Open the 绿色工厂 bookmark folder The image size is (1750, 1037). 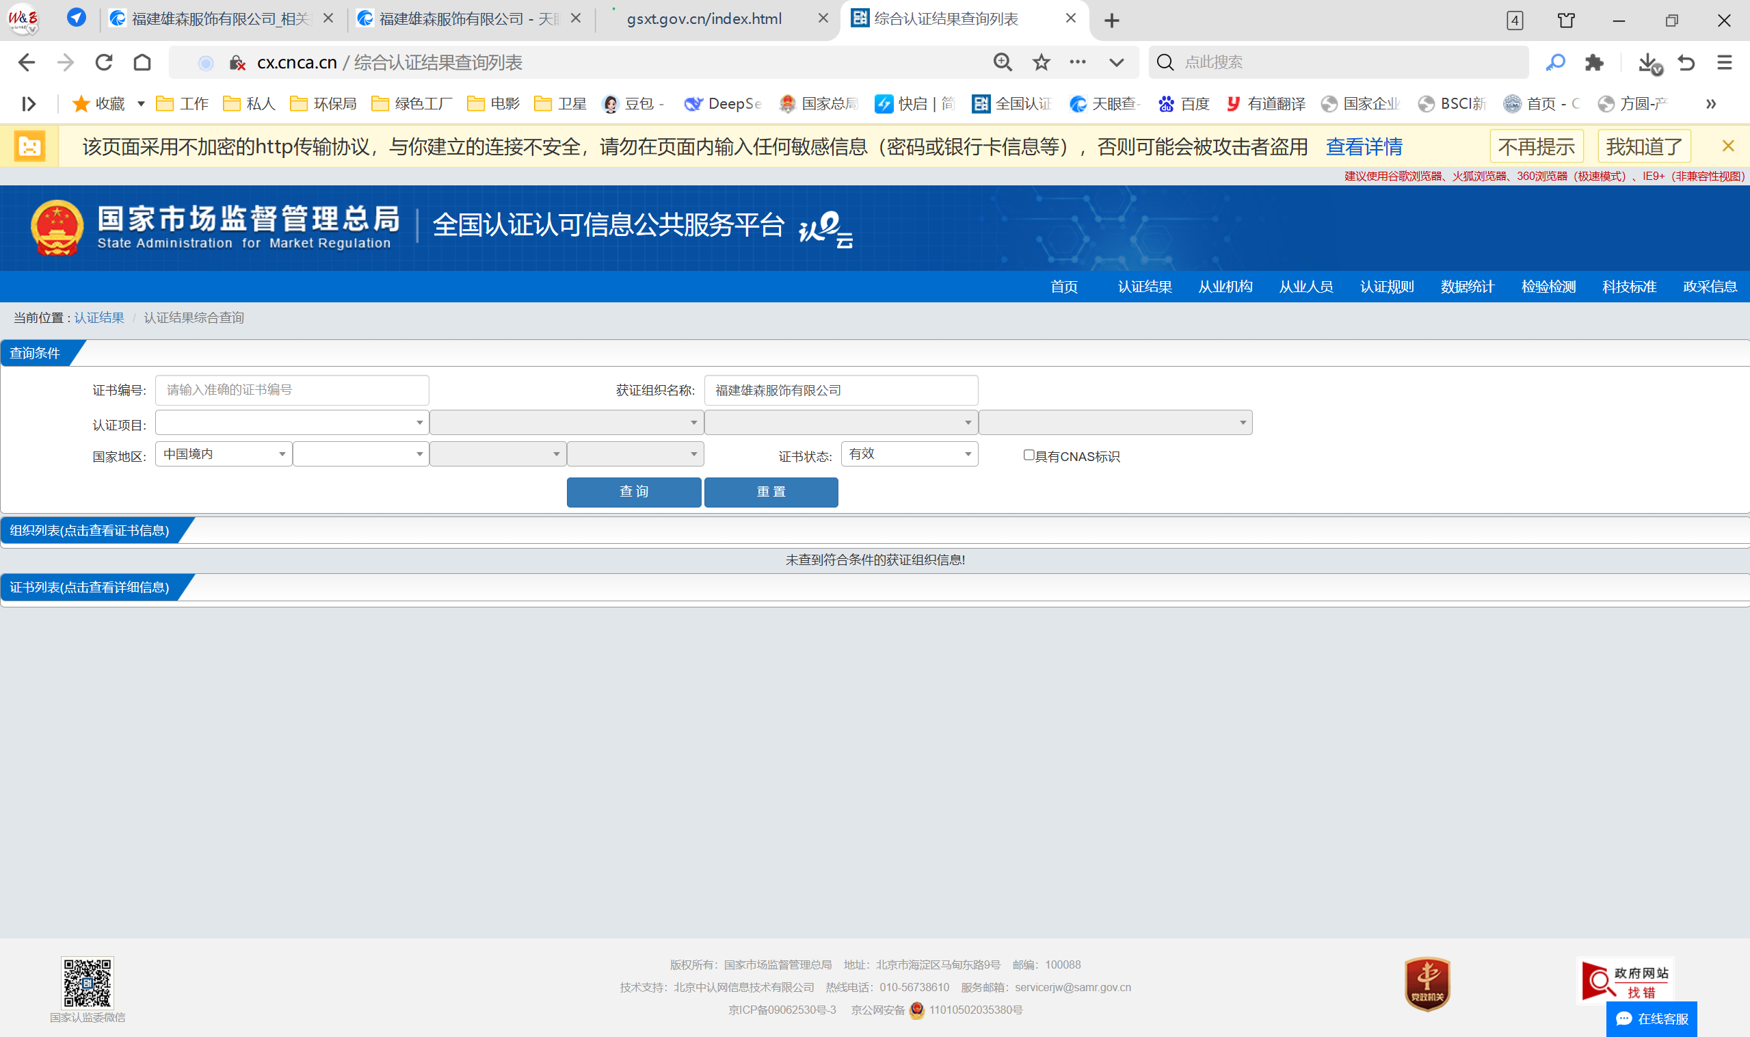[412, 104]
